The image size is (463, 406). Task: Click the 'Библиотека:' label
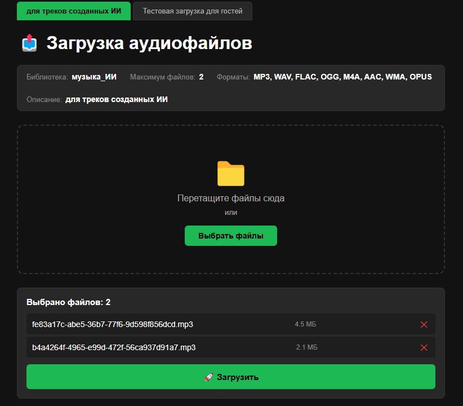[47, 77]
